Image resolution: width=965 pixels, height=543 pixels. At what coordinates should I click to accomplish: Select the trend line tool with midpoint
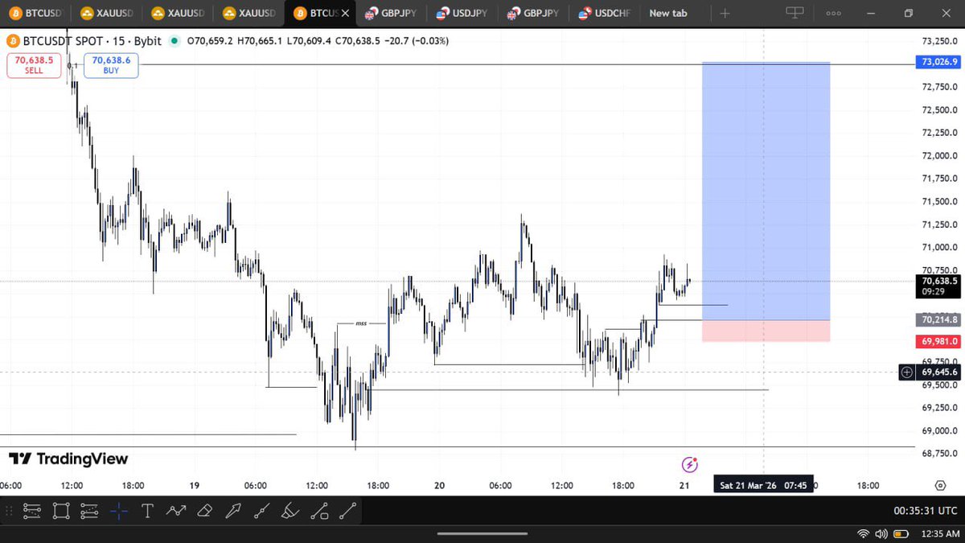click(x=261, y=510)
